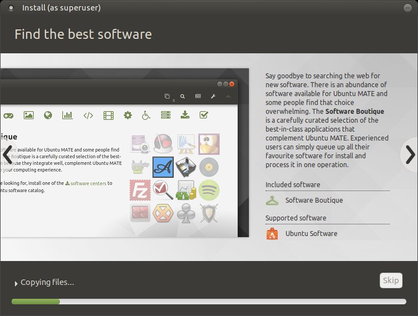Click the Copying files status text
418x316 pixels.
tap(47, 282)
